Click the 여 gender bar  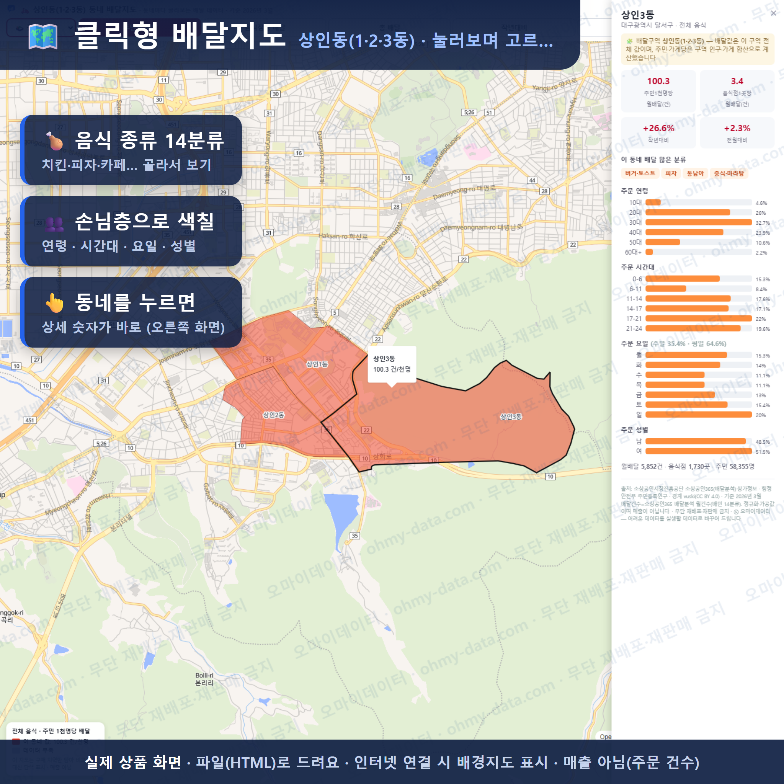click(x=698, y=451)
